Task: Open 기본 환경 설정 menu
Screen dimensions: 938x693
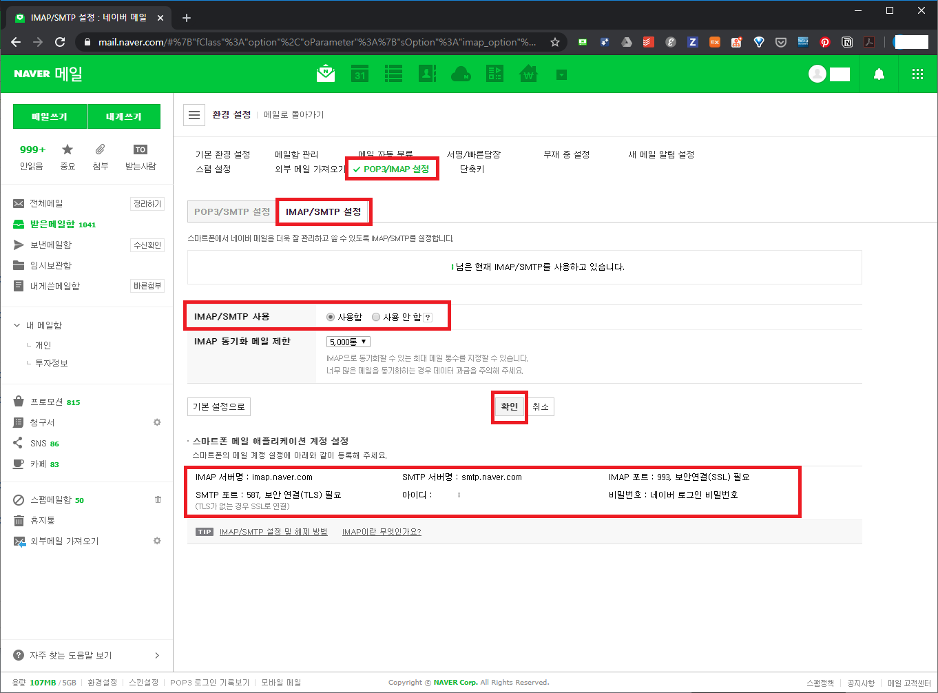Action: [x=222, y=154]
